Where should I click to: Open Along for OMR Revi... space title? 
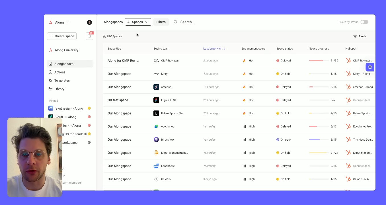pos(123,61)
